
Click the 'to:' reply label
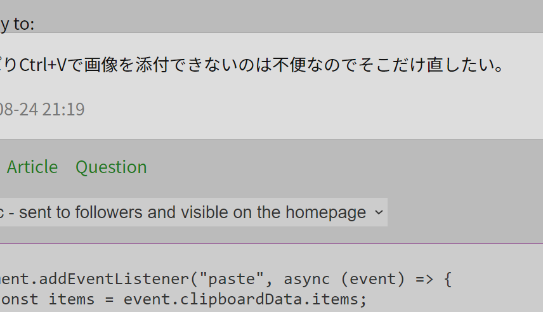22,24
